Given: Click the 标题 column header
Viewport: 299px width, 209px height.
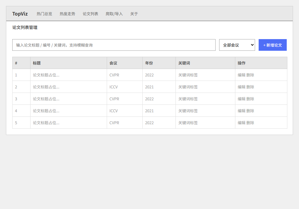Looking at the screenshot, I should click(69, 63).
